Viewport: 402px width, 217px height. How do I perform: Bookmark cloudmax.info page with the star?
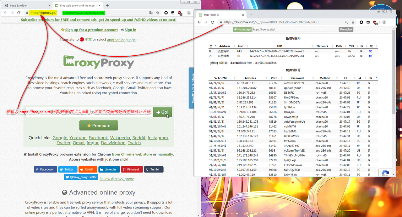[x=353, y=22]
